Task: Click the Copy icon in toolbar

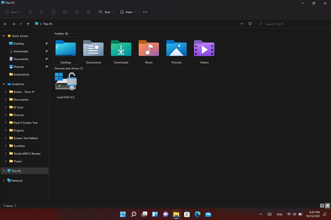Action: click(42, 12)
